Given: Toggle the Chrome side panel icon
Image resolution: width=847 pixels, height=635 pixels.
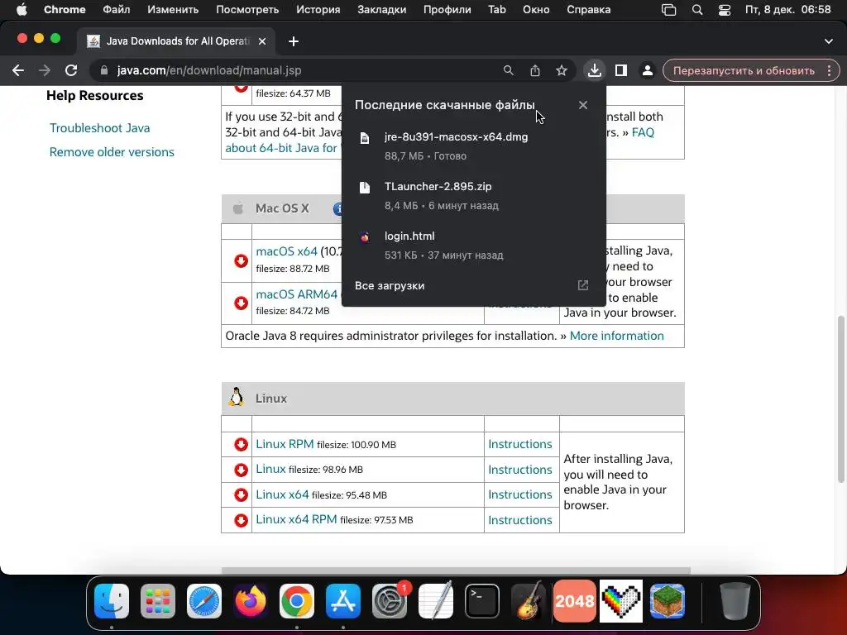Looking at the screenshot, I should [x=621, y=70].
